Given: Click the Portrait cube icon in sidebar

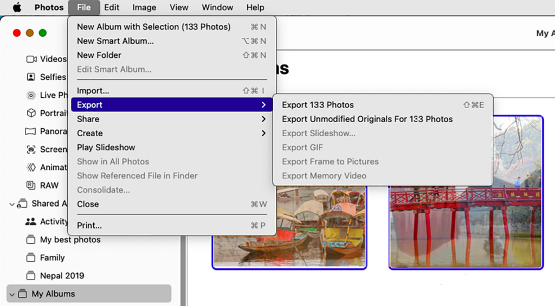Looking at the screenshot, I should point(31,113).
